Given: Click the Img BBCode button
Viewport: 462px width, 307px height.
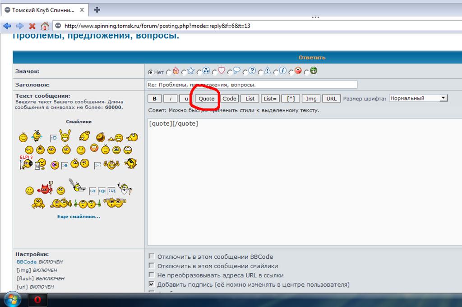Looking at the screenshot, I should tap(310, 99).
